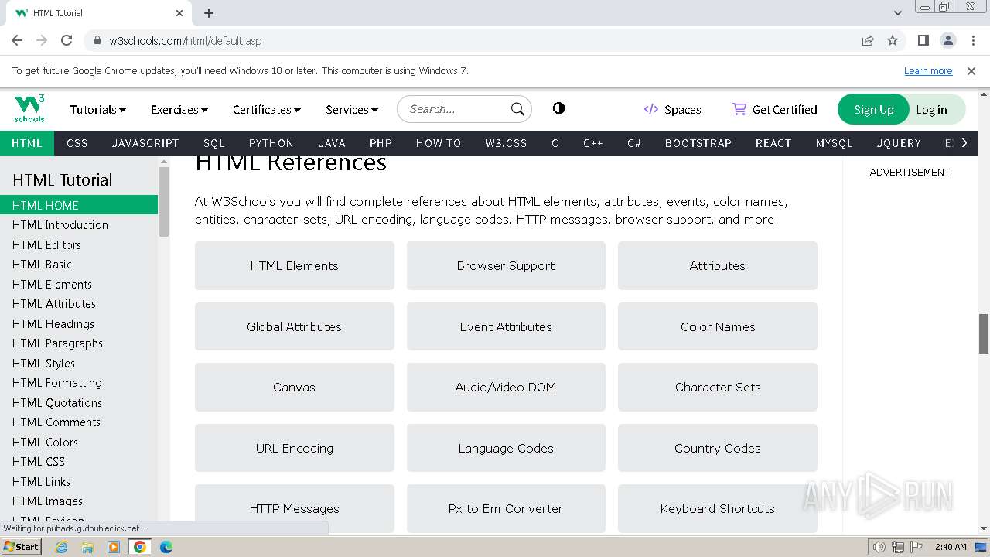Click the Chrome taskbar icon

(140, 547)
